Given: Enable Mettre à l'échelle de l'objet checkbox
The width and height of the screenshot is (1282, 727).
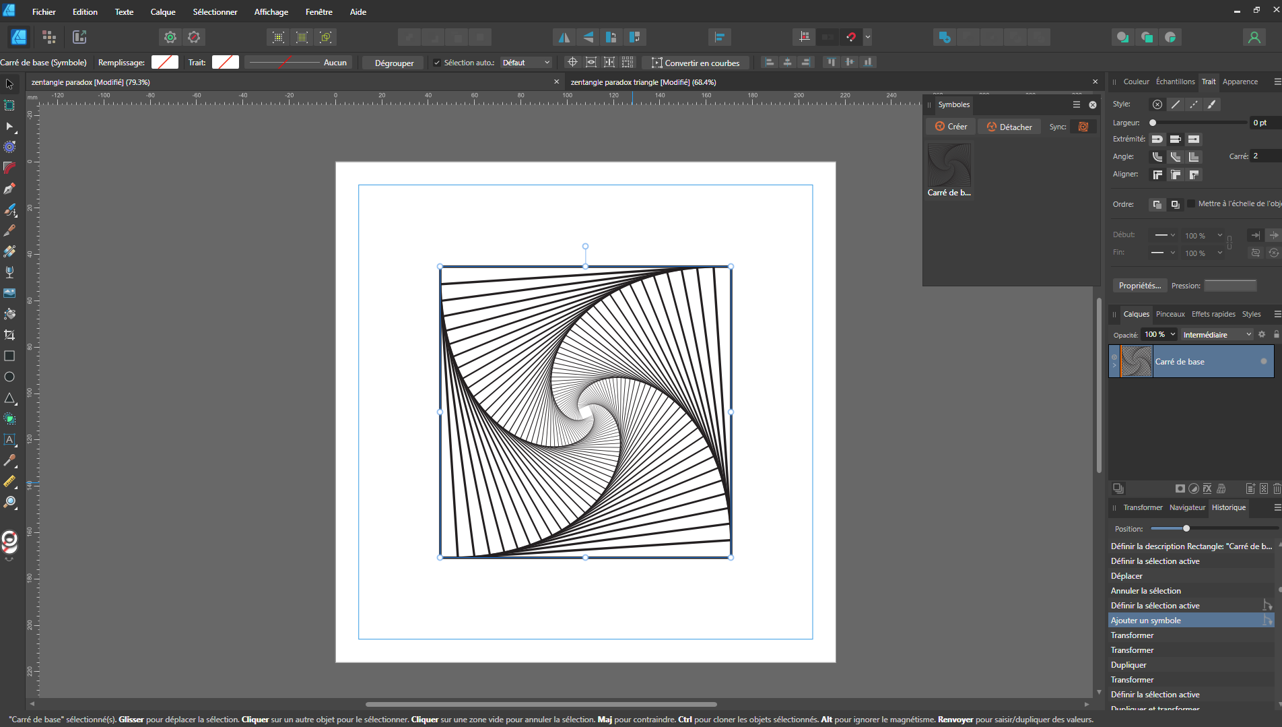Looking at the screenshot, I should pos(1191,203).
